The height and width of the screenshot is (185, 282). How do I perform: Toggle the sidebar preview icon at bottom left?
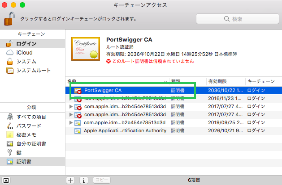[x=6, y=181]
